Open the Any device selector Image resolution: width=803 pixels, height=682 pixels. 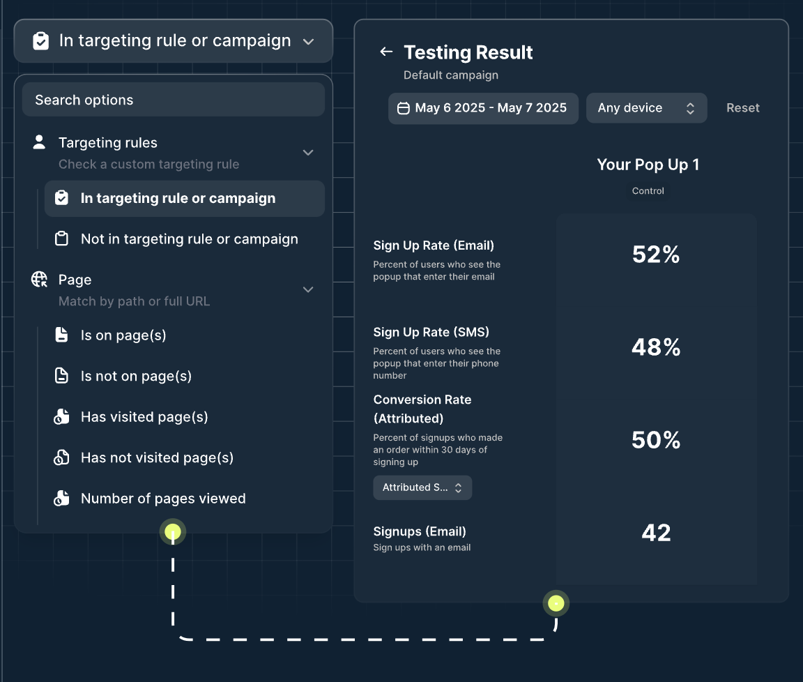(646, 108)
